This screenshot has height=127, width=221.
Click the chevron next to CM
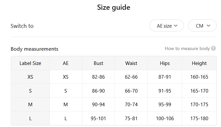[208, 26]
